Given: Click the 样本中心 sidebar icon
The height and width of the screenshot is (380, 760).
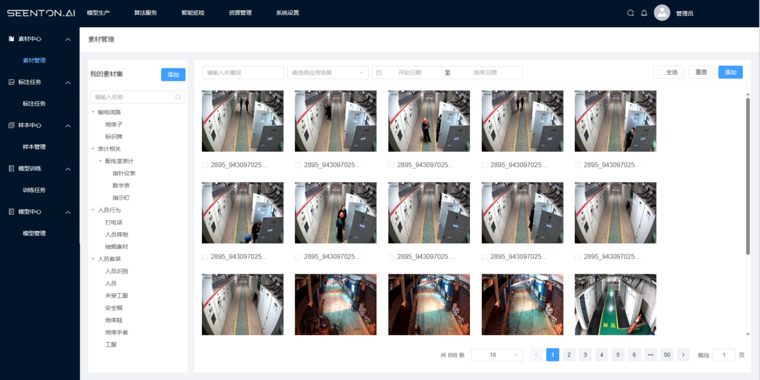Looking at the screenshot, I should [x=11, y=125].
